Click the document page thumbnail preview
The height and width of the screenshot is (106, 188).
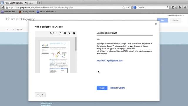click(55, 57)
